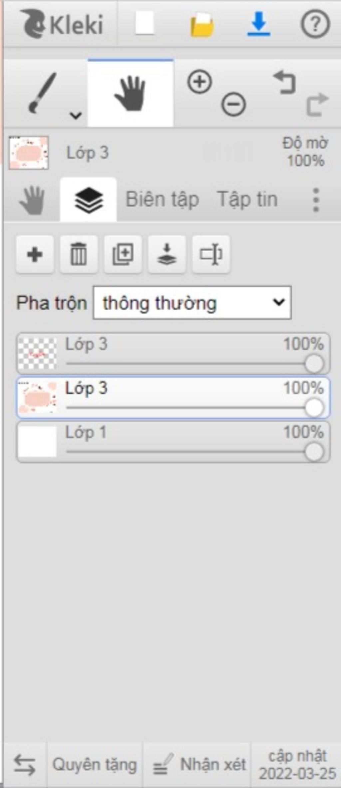341x788 pixels.
Task: Create a new blank image
Action: coord(145,23)
